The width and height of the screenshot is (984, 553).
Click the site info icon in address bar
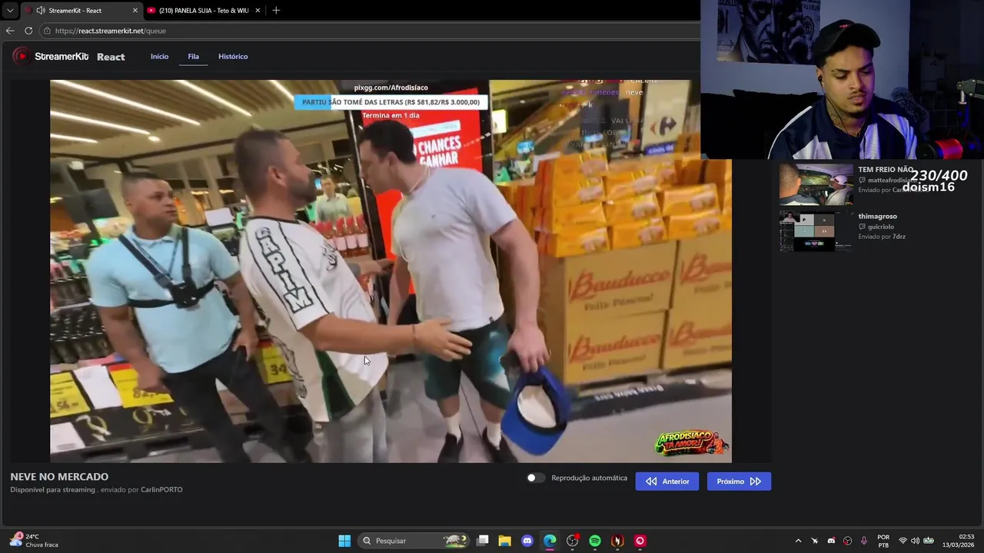47,31
